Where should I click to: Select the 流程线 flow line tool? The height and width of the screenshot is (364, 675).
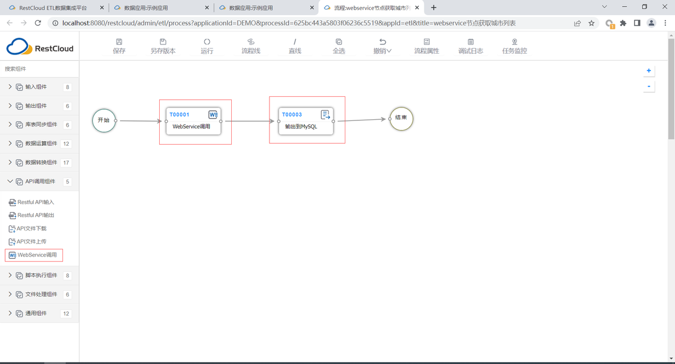[251, 42]
